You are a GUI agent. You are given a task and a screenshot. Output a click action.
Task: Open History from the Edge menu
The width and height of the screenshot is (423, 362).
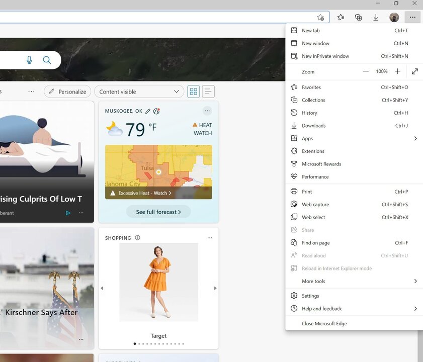point(308,113)
